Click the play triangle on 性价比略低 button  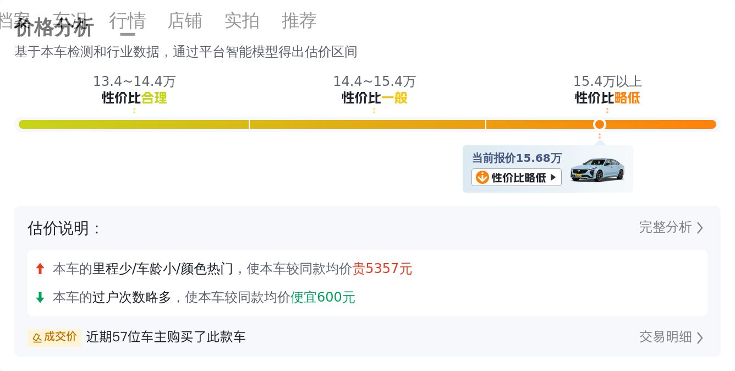click(553, 177)
